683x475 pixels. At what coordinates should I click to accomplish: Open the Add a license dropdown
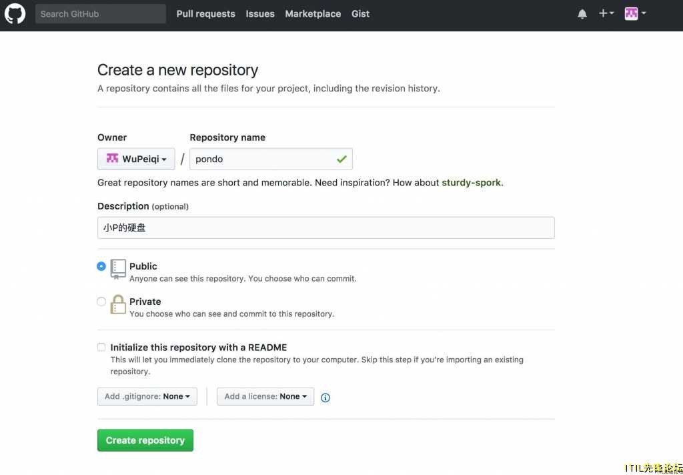pyautogui.click(x=265, y=396)
